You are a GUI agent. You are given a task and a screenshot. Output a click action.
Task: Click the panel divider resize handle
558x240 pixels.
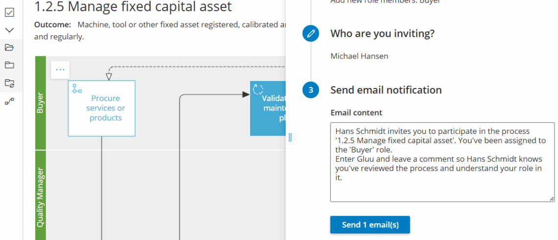coord(290,138)
